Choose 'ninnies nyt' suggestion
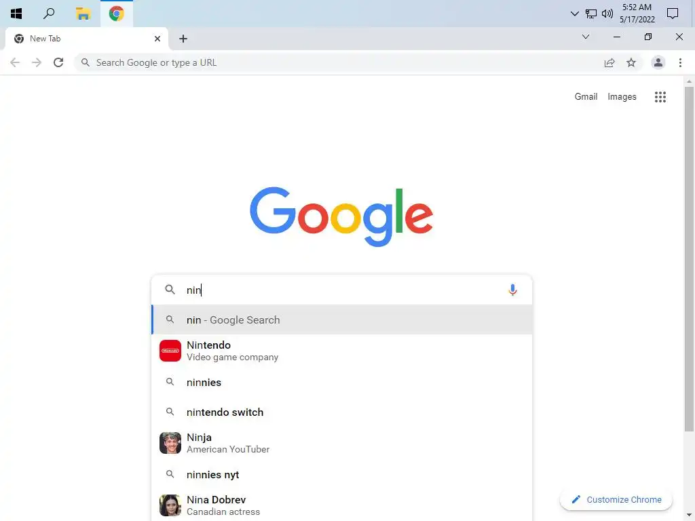The image size is (695, 521). click(x=342, y=474)
